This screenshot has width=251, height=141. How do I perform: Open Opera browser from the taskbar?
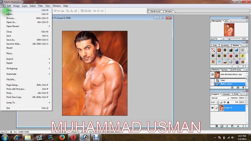click(x=73, y=137)
